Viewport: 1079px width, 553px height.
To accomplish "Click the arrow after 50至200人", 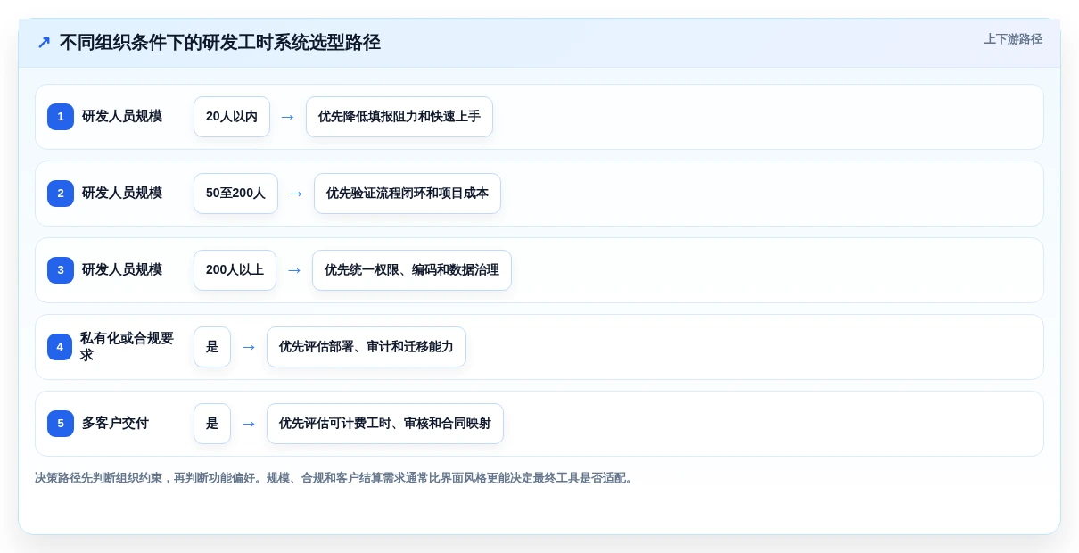I will tap(296, 194).
